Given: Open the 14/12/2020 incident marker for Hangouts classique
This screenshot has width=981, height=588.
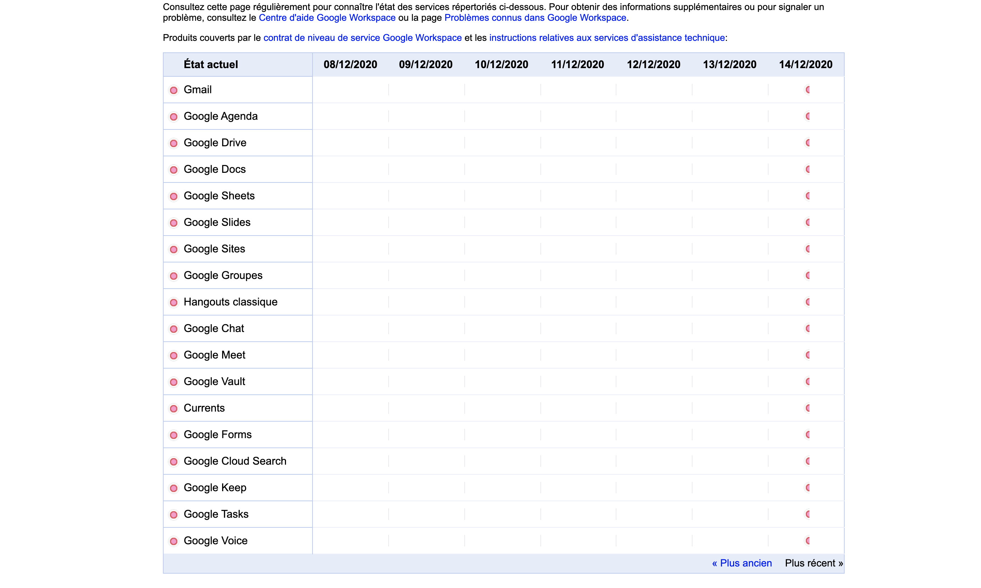Looking at the screenshot, I should coord(807,302).
